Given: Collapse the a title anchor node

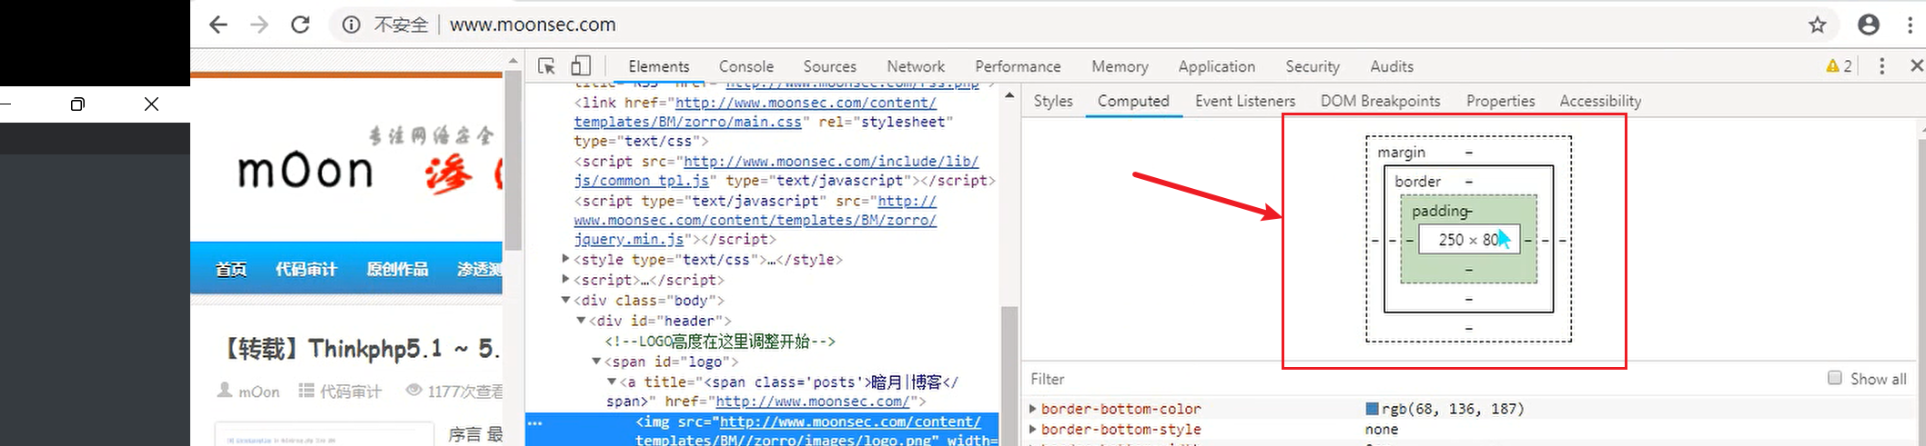Looking at the screenshot, I should pos(612,382).
